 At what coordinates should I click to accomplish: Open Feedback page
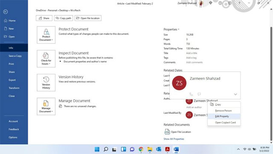14,129
